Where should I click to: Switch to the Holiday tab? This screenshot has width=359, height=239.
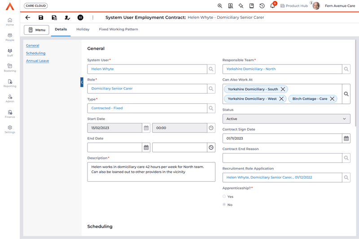83,30
